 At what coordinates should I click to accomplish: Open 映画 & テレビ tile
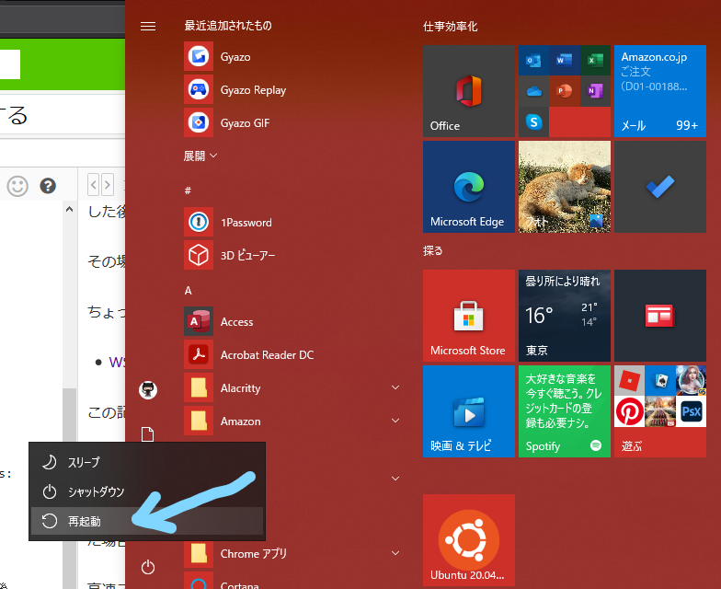469,411
